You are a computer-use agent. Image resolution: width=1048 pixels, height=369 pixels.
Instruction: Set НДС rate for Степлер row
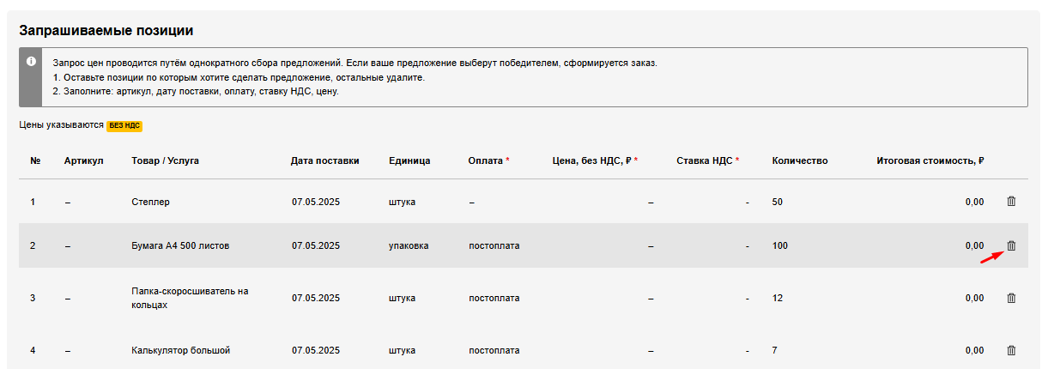click(x=747, y=202)
